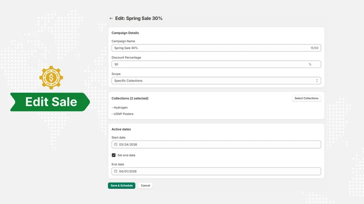Click the Edit: Spring Sale 30% page title
The height and width of the screenshot is (204, 364).
[x=139, y=18]
